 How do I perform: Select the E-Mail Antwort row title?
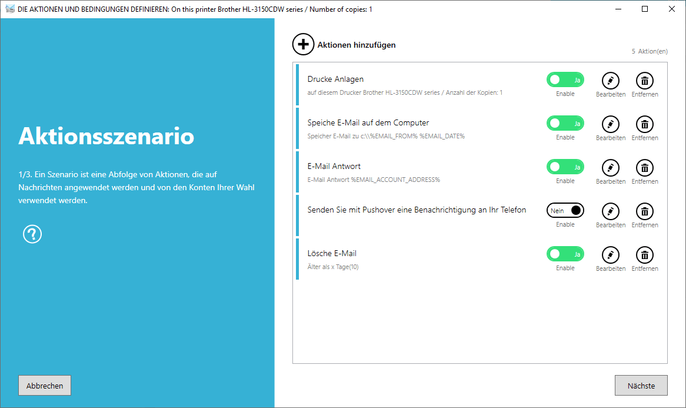point(334,167)
